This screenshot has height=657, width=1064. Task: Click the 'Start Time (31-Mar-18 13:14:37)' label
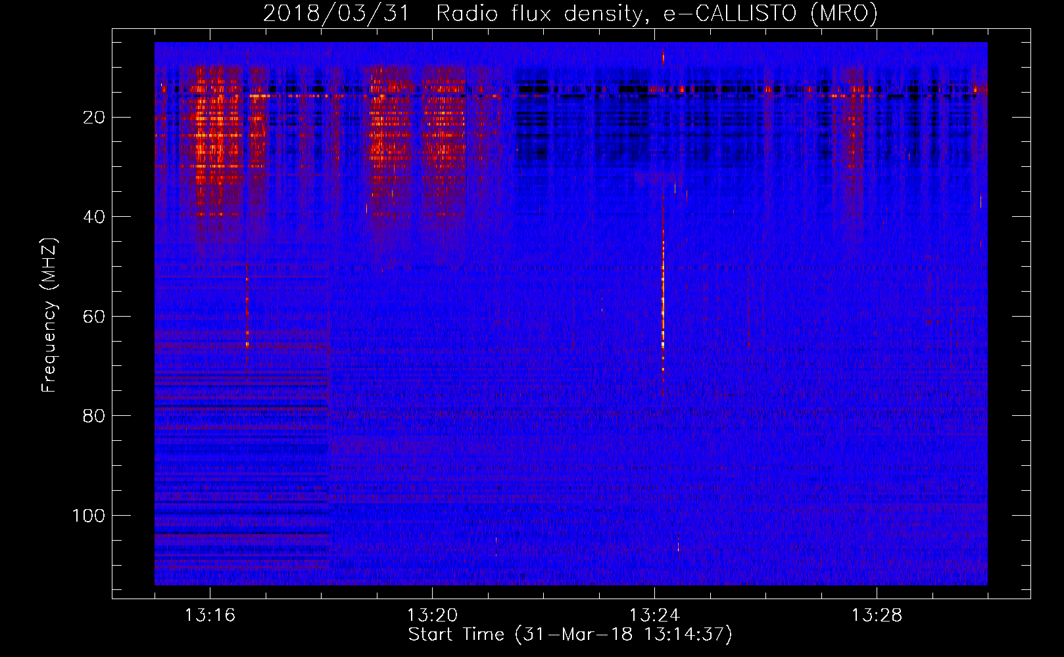point(570,635)
